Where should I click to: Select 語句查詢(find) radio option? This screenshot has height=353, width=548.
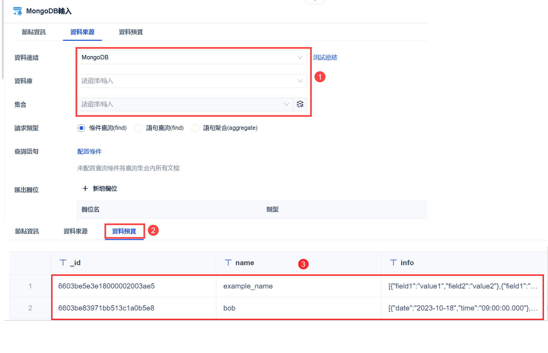[x=138, y=128]
